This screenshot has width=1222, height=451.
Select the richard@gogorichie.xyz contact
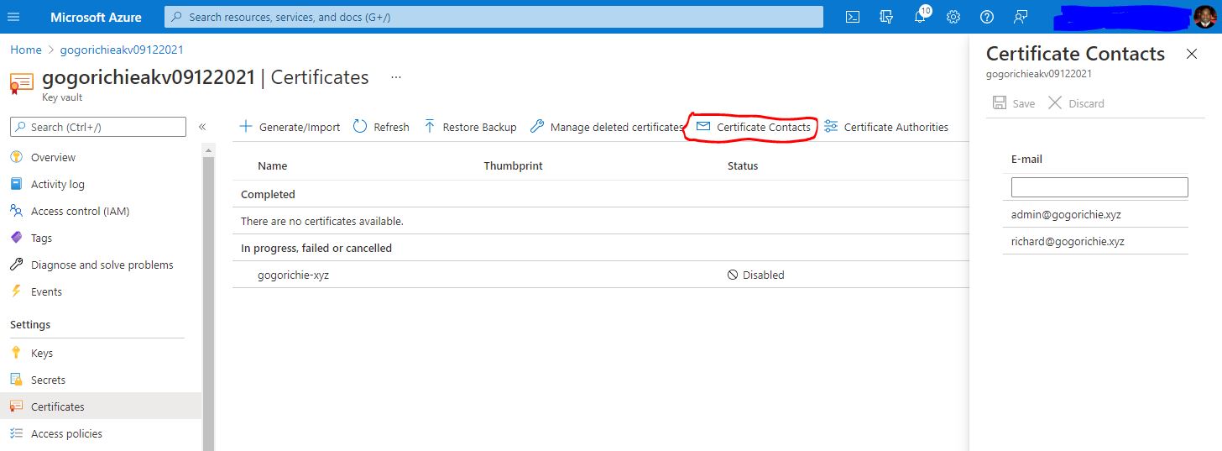pyautogui.click(x=1068, y=241)
